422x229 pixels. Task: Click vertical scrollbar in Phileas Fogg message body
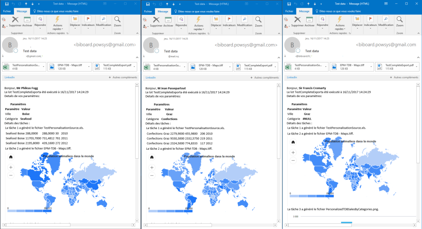pos(137,123)
